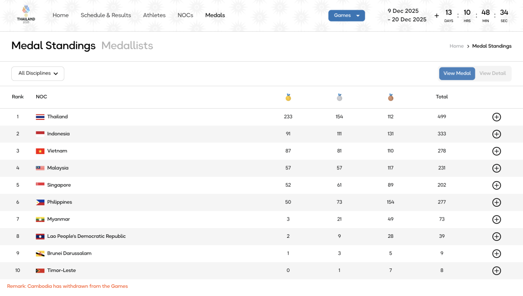Expand the Indonesia row details
523x296 pixels.
point(496,134)
